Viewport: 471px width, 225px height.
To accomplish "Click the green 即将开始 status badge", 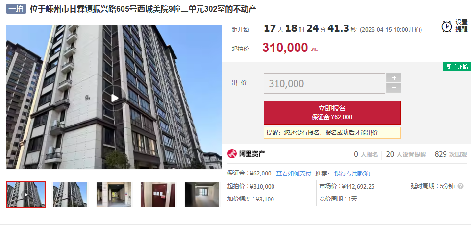I will (x=457, y=67).
